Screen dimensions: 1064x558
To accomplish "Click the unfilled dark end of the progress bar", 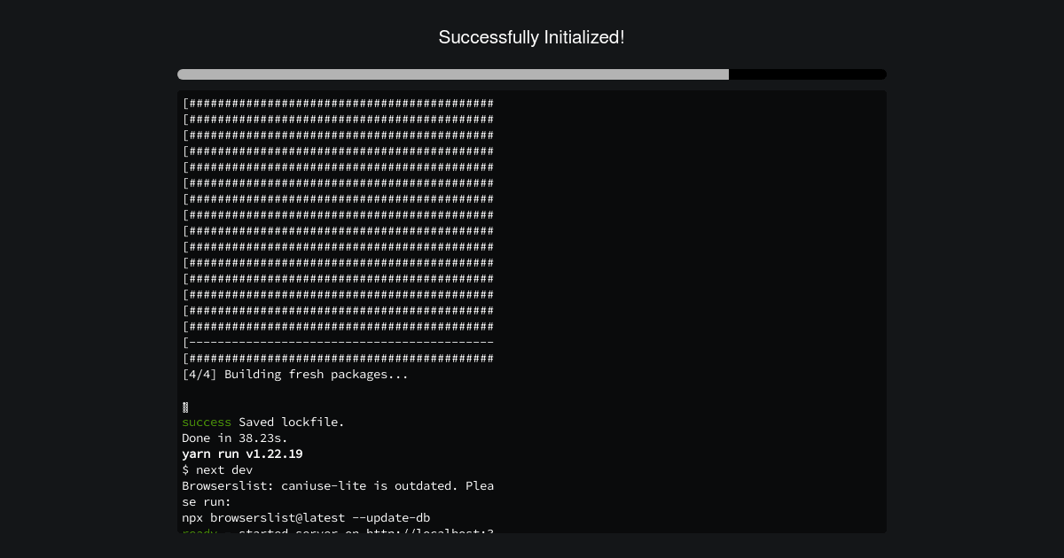I will (x=808, y=74).
